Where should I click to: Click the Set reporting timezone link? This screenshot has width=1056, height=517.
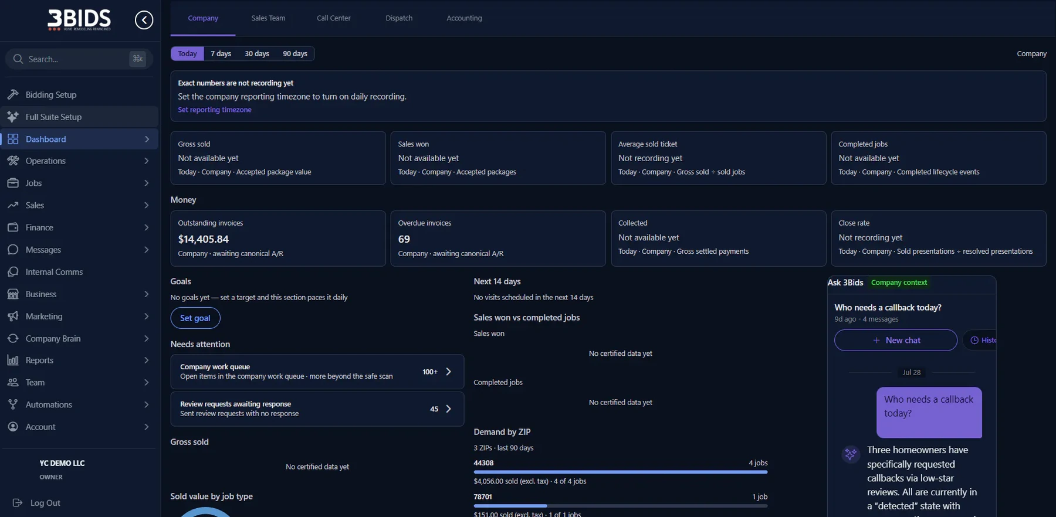pyautogui.click(x=215, y=110)
